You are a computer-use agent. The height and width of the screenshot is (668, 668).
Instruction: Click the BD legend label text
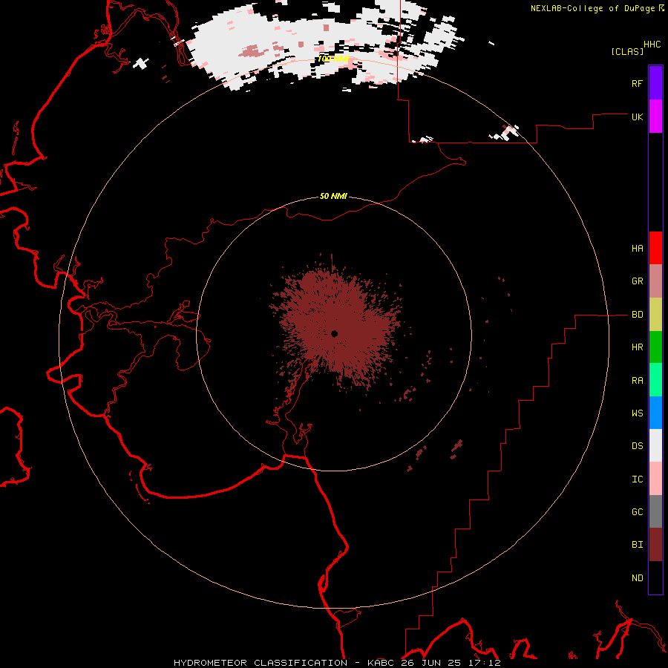pyautogui.click(x=638, y=315)
